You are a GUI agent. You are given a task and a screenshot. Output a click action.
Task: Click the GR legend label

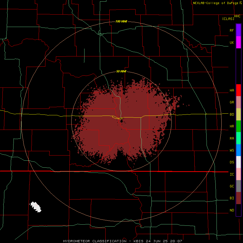(232, 102)
